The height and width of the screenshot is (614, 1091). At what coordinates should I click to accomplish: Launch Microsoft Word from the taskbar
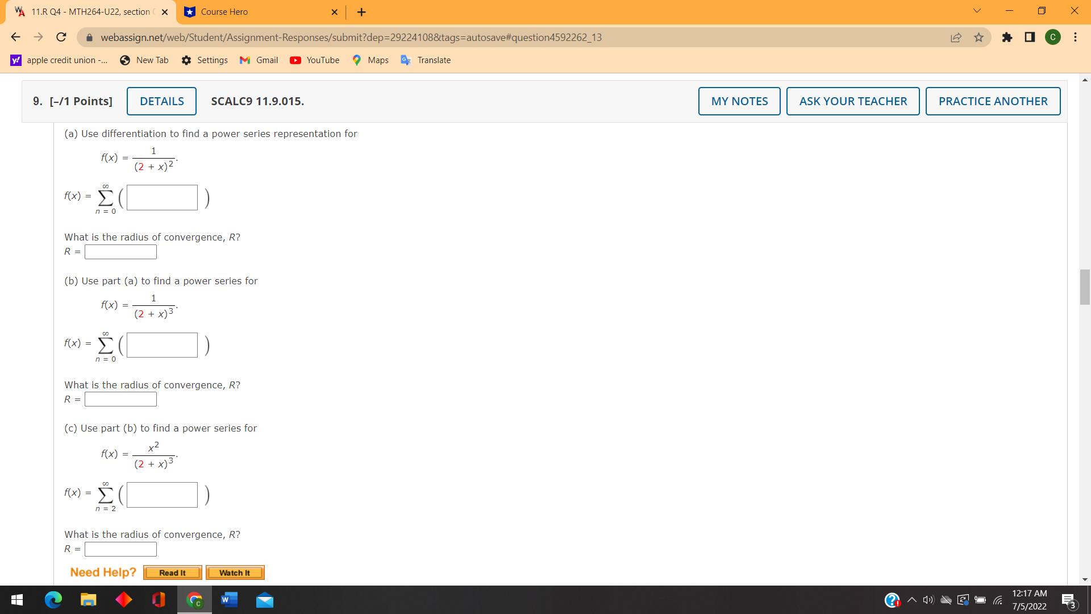(x=229, y=600)
